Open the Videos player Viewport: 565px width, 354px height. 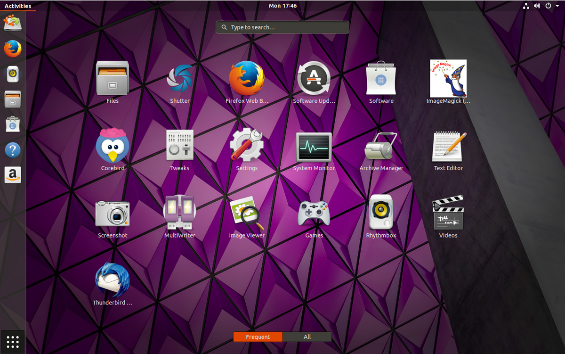click(448, 213)
